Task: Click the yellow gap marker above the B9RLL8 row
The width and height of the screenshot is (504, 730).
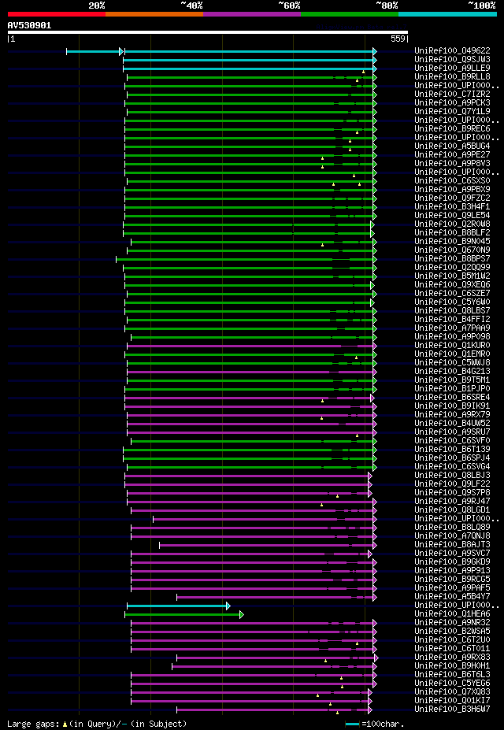Action: [x=364, y=72]
